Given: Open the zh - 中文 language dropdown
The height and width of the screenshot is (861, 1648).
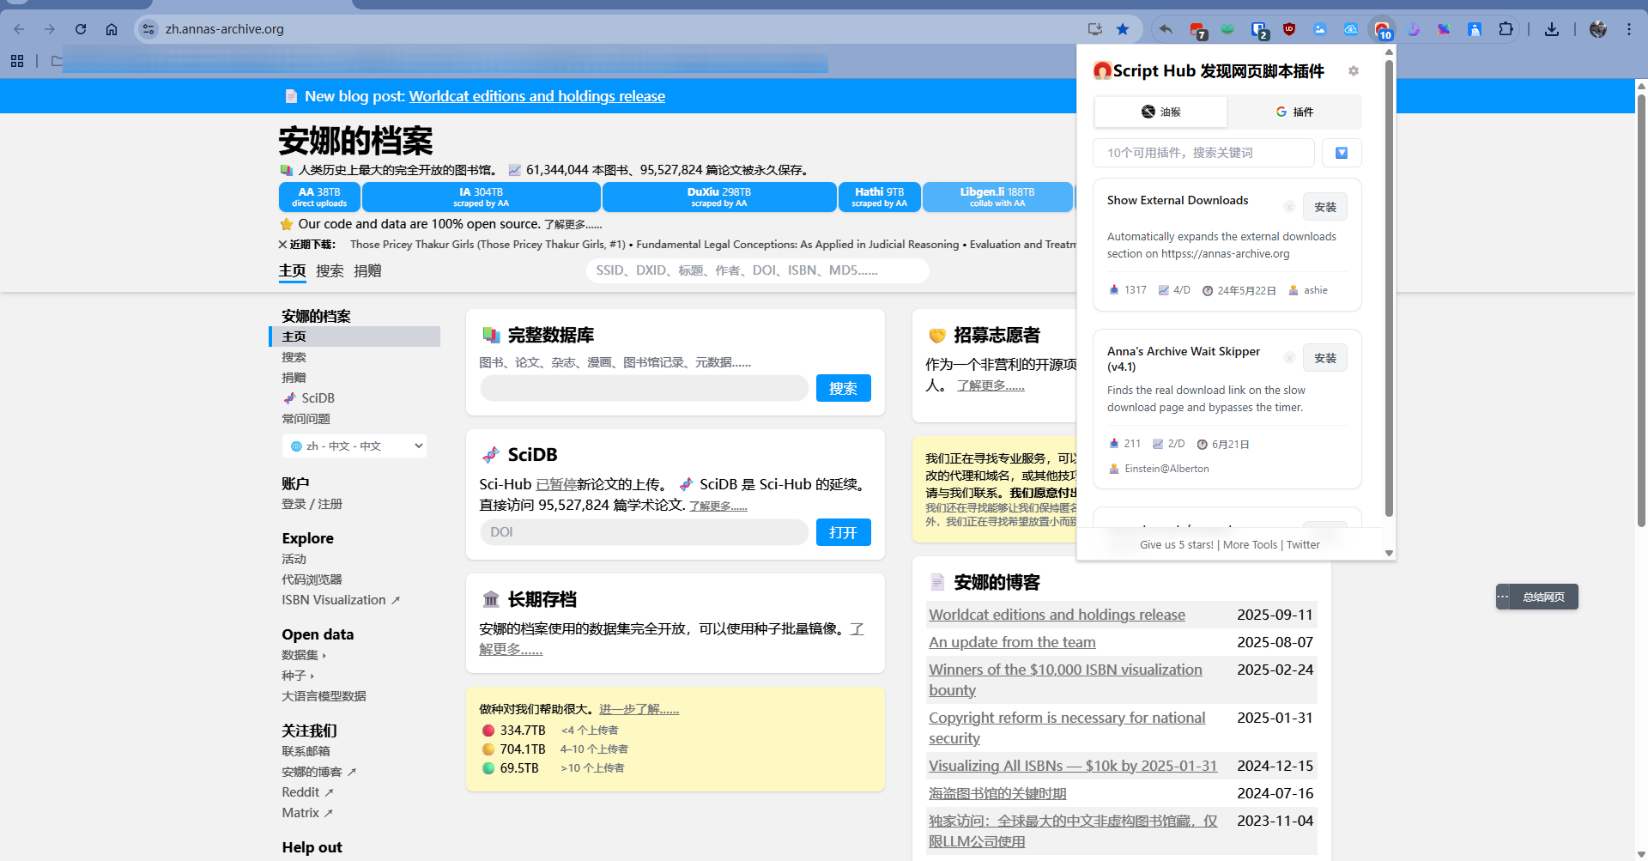Looking at the screenshot, I should point(354,446).
